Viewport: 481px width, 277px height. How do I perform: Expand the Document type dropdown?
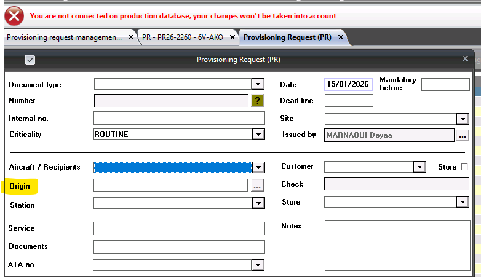pos(258,84)
